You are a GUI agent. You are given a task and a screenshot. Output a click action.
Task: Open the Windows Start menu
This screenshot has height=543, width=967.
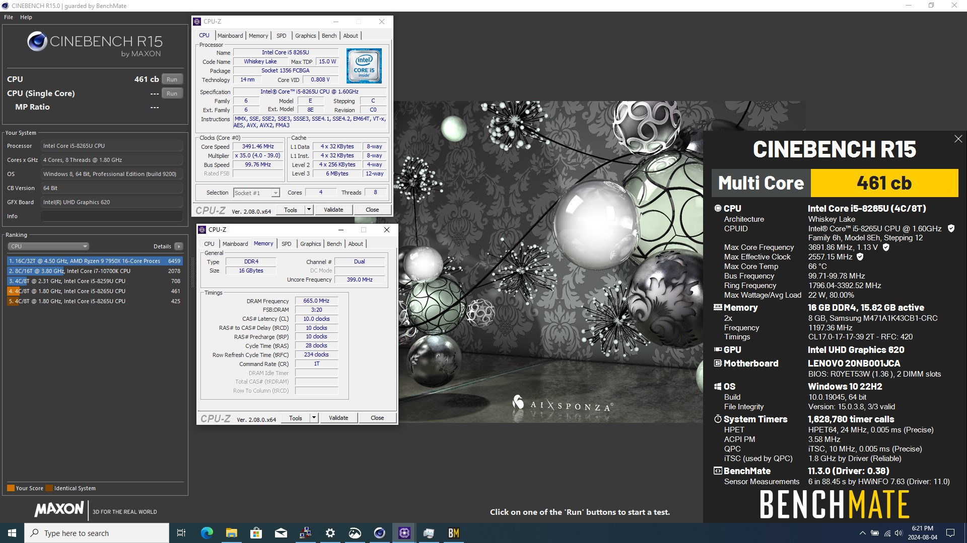(12, 533)
